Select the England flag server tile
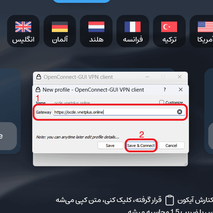Screen dimensions: 213x213 (x=23, y=31)
